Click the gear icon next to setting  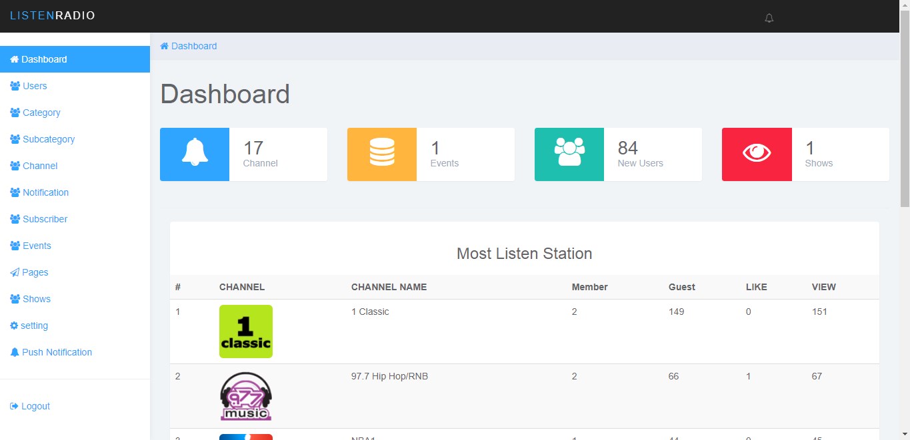[14, 326]
